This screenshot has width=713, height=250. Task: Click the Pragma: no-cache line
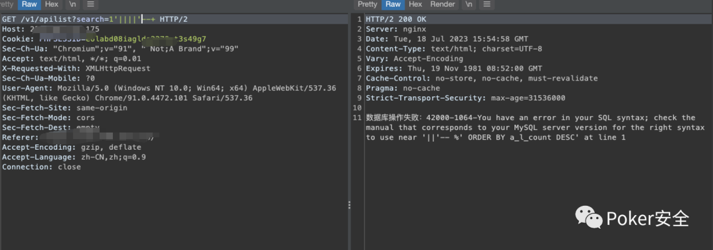pos(403,88)
